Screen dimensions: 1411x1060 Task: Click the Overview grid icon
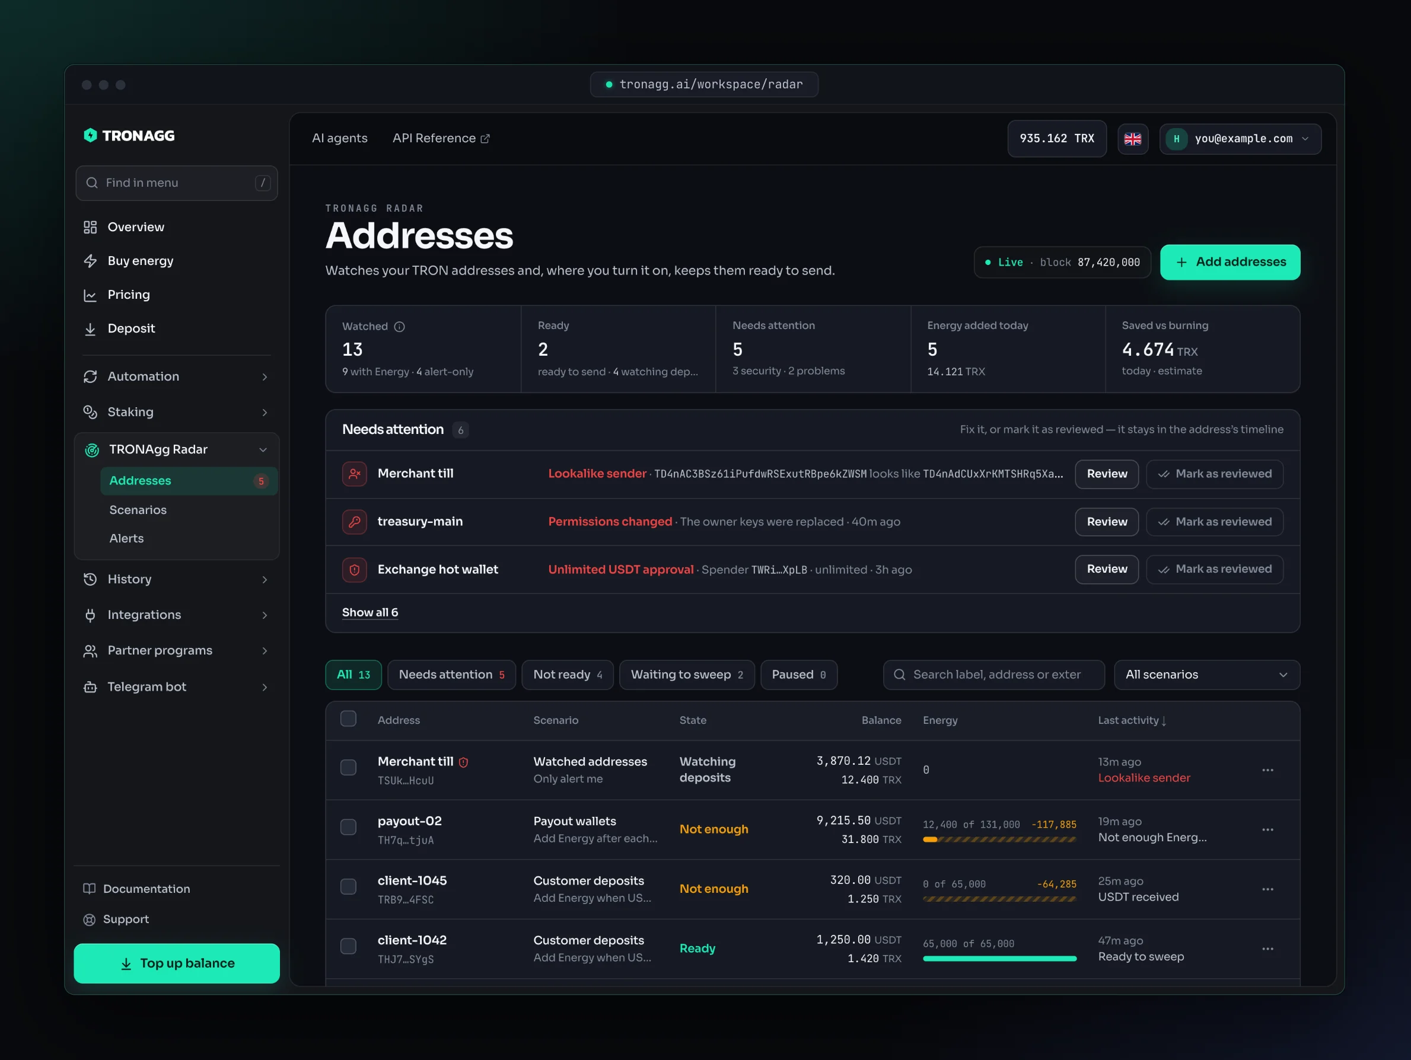coord(90,227)
